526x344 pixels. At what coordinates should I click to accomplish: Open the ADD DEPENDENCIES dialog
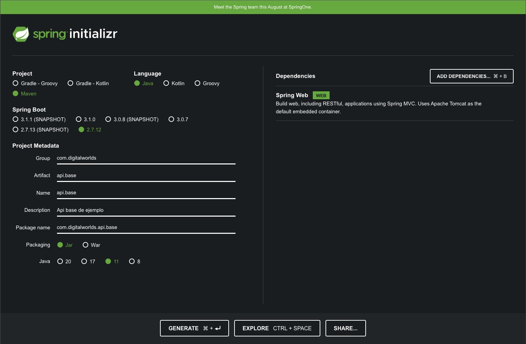click(471, 76)
